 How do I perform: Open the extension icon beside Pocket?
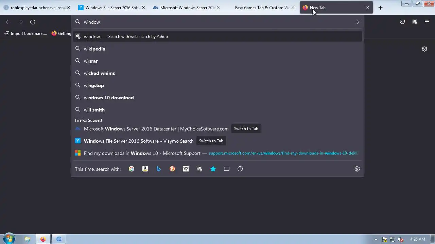click(x=415, y=22)
